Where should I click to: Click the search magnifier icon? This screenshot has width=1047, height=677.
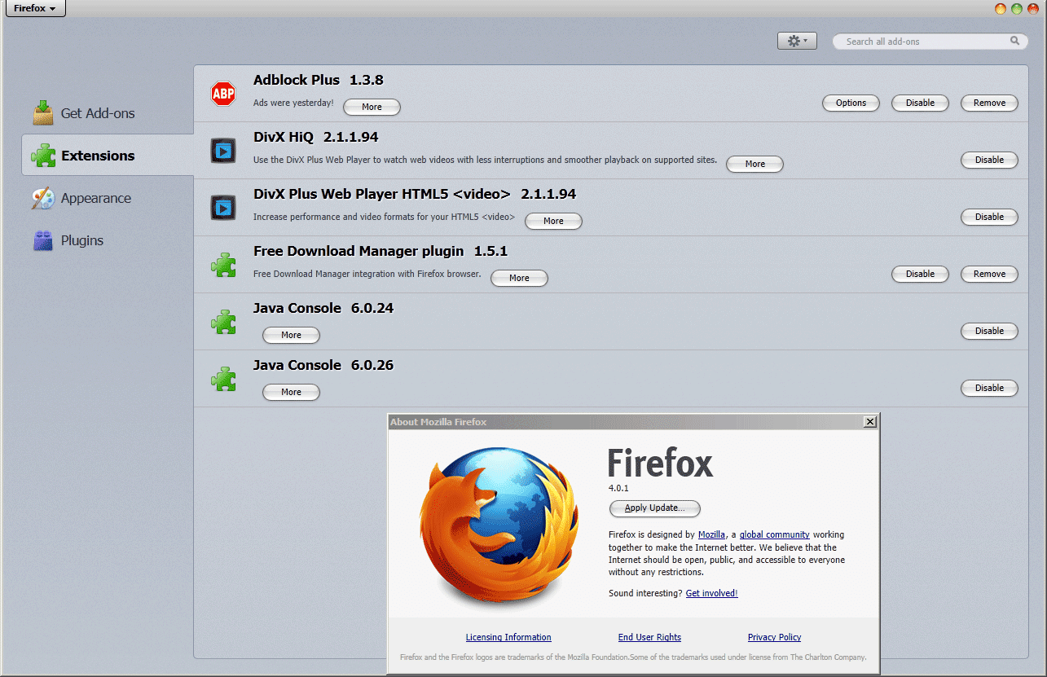point(1014,41)
